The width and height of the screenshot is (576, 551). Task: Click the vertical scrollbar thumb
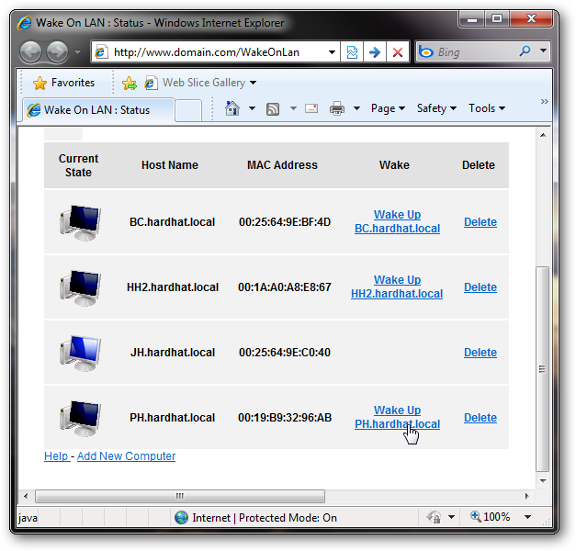tap(543, 369)
